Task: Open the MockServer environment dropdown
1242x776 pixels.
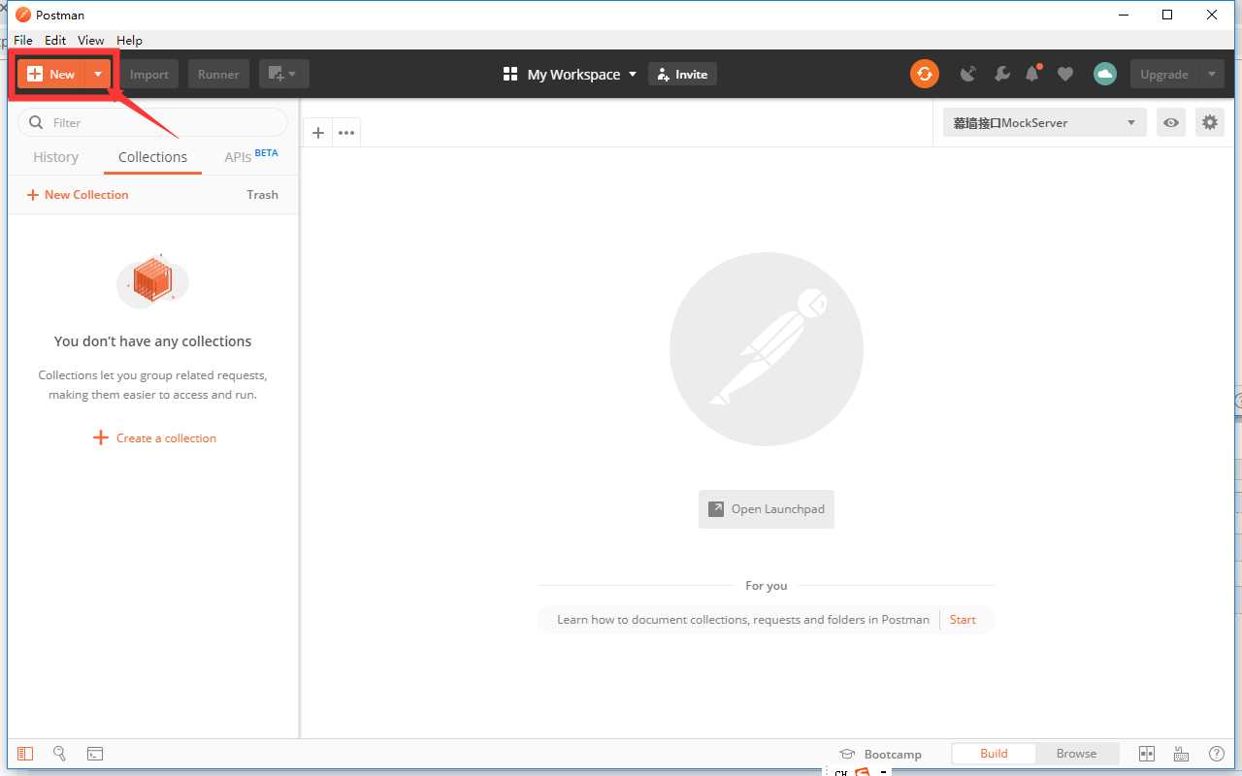Action: [1044, 122]
